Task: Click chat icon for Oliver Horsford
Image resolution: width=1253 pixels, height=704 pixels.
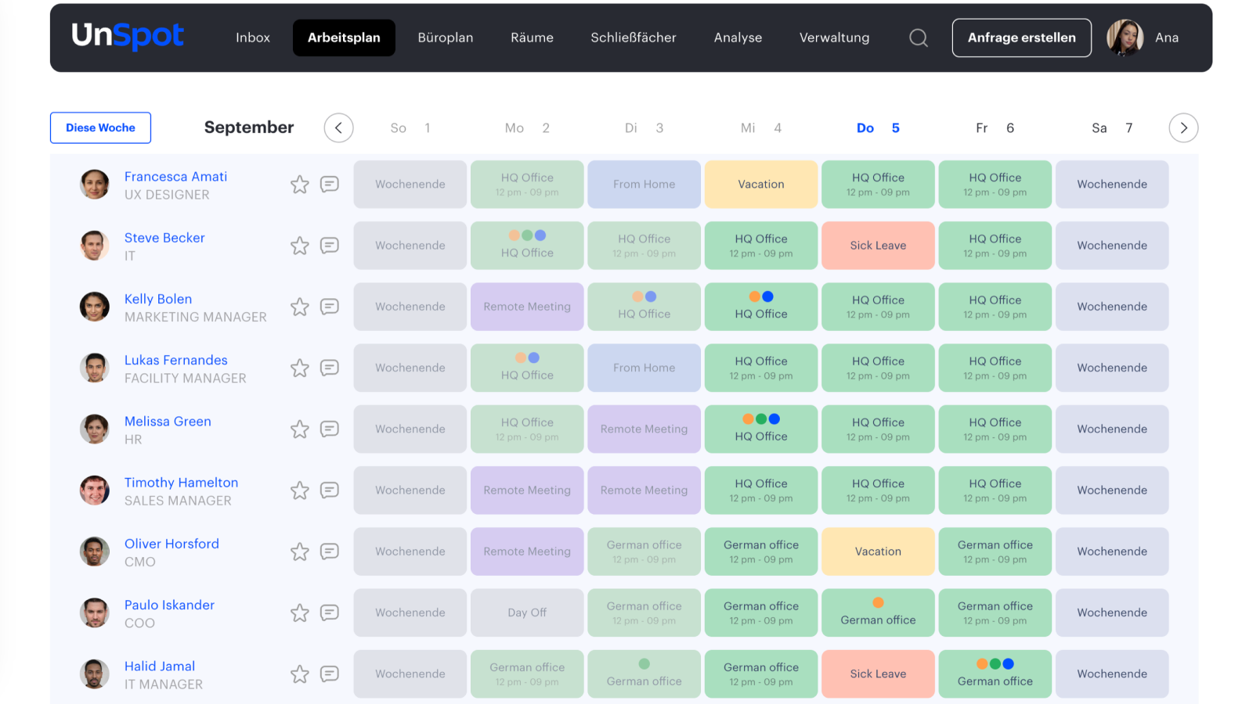Action: pyautogui.click(x=330, y=551)
